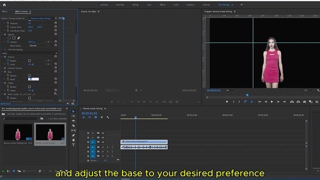Viewport: 320px width, 180px height.
Task: Open Blend Mode dropdown
Action: coord(39,45)
